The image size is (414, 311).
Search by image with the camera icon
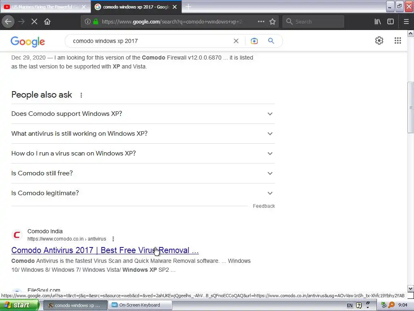pos(254,41)
